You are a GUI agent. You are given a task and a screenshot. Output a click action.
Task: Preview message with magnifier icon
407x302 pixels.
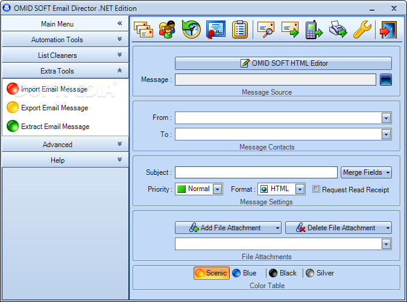tap(266, 30)
